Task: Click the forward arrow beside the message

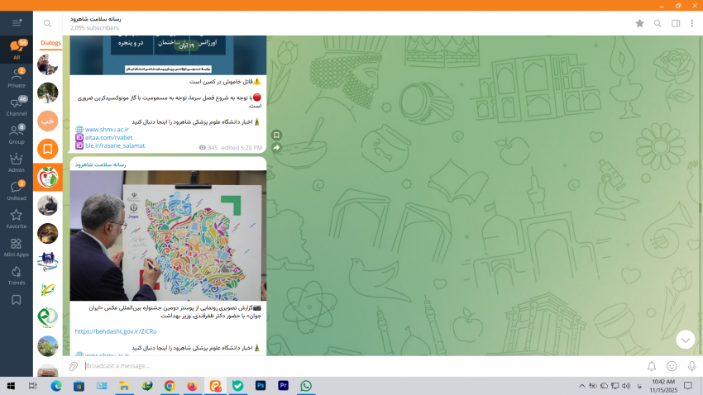Action: tap(276, 148)
